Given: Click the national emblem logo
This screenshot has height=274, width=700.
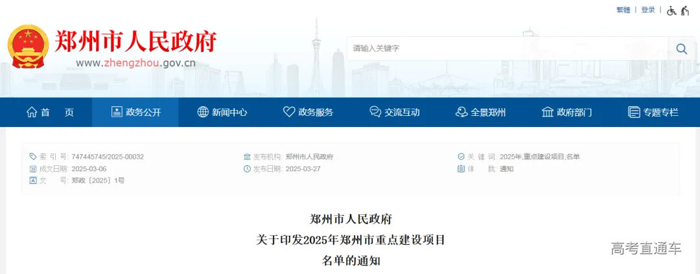Looking at the screenshot, I should (28, 47).
